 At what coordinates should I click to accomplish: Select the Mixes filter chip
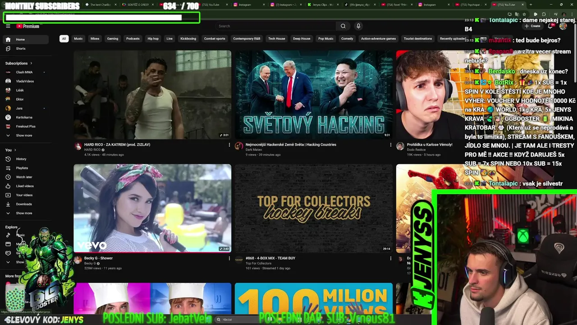point(95,38)
